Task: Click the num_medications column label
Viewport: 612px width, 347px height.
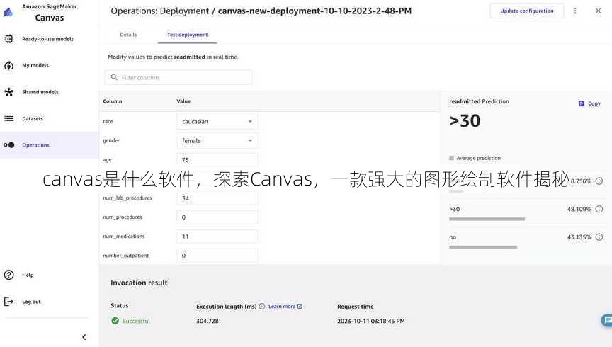Action: [124, 236]
